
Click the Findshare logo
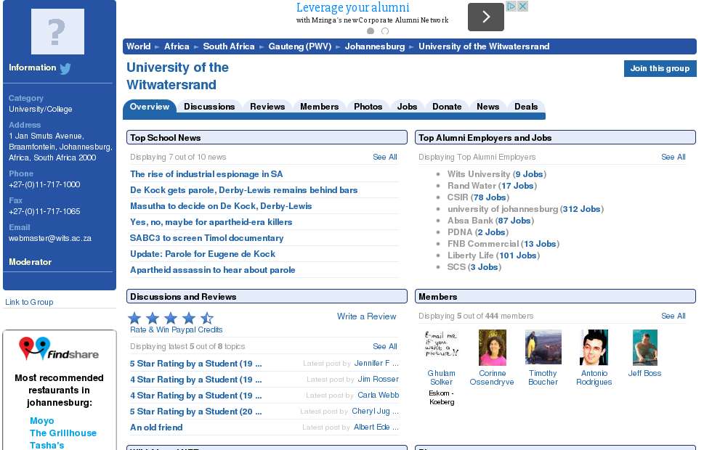point(59,349)
